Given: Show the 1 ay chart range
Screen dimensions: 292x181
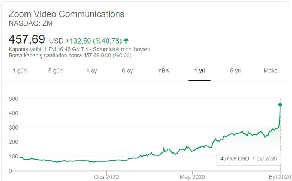Looking at the screenshot, I should coord(91,71).
